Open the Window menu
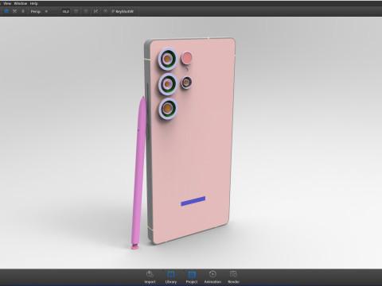 [x=21, y=3]
